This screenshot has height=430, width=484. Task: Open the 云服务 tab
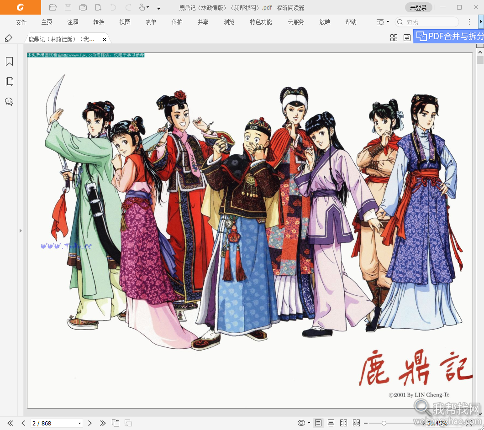click(x=296, y=22)
